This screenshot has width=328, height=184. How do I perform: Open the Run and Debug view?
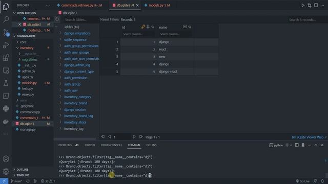pyautogui.click(x=6, y=45)
